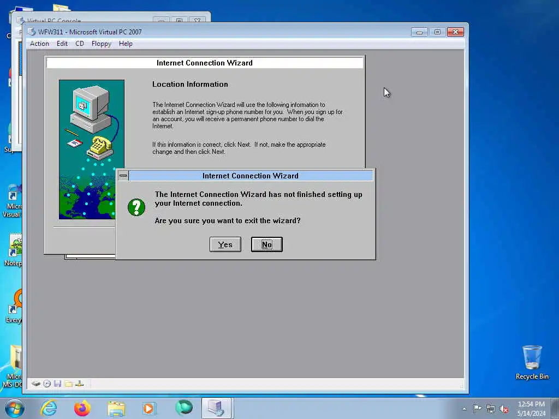The height and width of the screenshot is (419, 559).
Task: Click the floppy disk status icon
Action: (58, 384)
